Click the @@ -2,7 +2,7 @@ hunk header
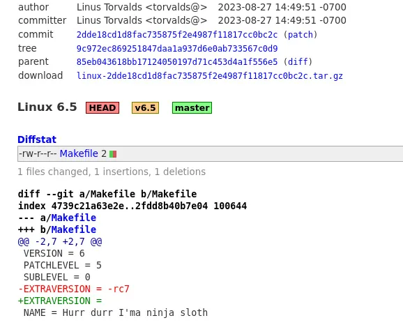Viewport: 403px width, 325px height. [x=60, y=242]
